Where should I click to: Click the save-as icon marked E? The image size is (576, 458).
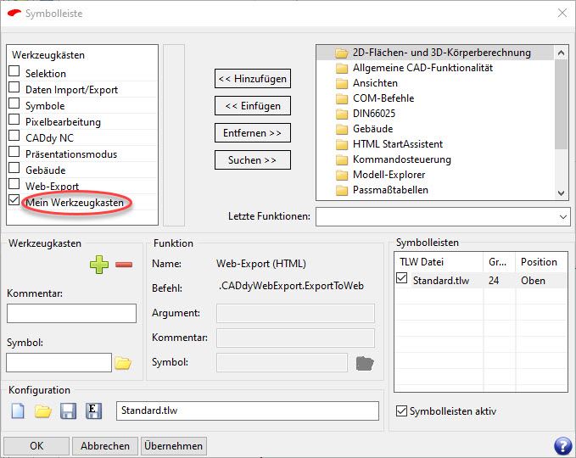pyautogui.click(x=93, y=411)
